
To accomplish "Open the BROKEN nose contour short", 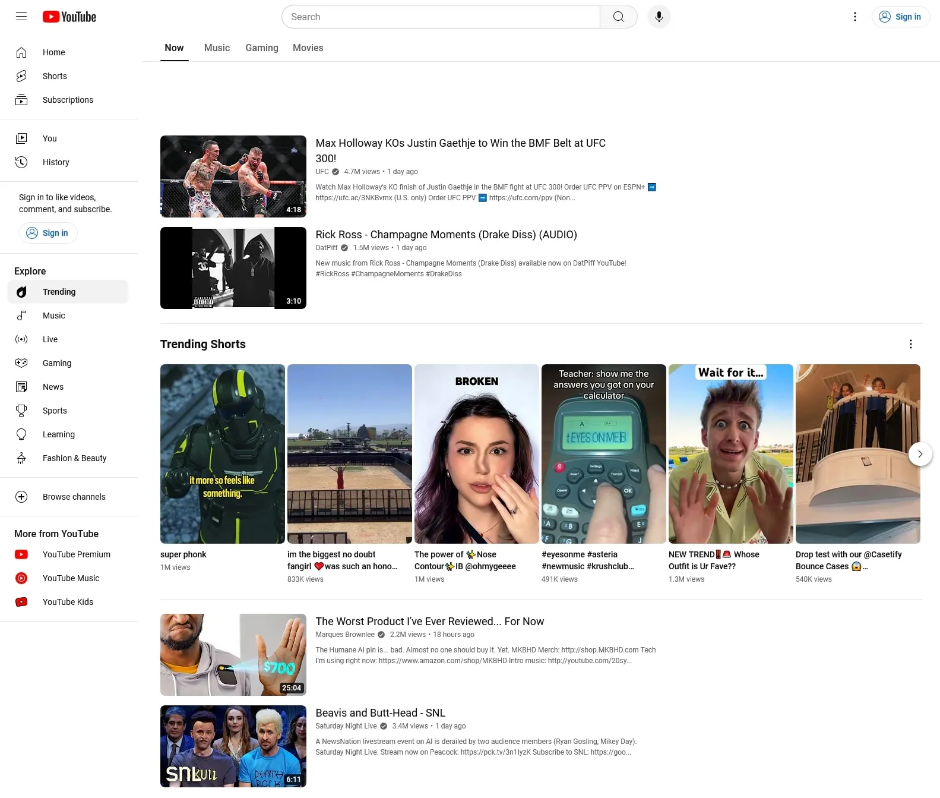I will pyautogui.click(x=477, y=454).
